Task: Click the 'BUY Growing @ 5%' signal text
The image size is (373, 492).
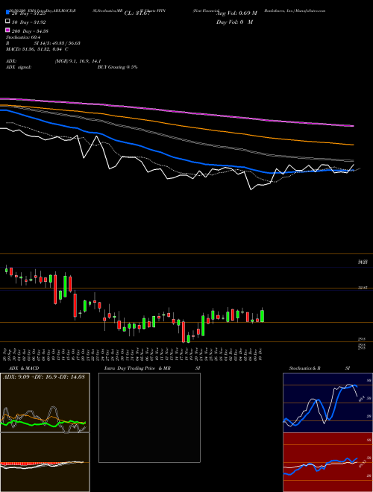Action: [x=117, y=67]
